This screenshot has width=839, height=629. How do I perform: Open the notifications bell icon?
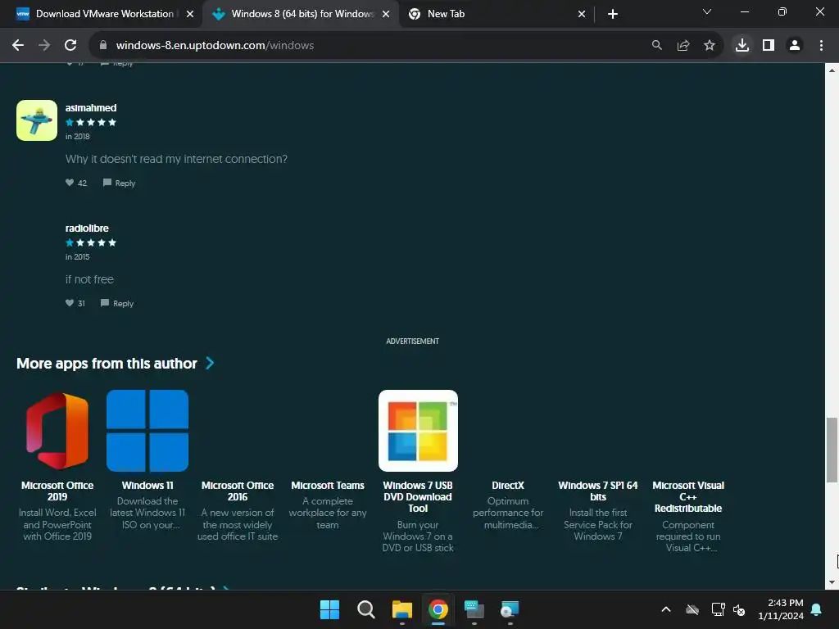click(x=817, y=609)
